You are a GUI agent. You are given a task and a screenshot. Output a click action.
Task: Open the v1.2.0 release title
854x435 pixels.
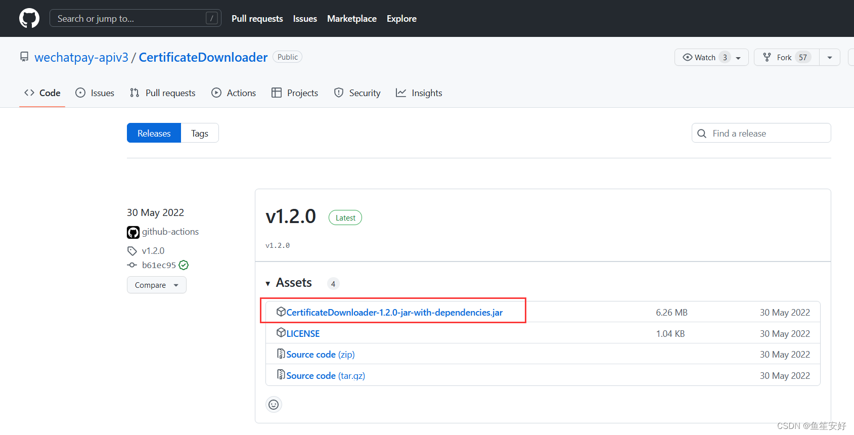tap(291, 216)
